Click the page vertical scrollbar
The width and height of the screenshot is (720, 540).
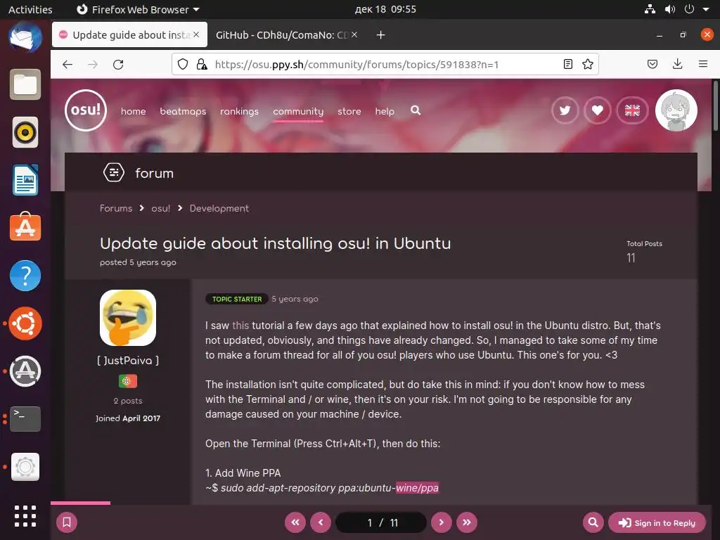[x=715, y=105]
